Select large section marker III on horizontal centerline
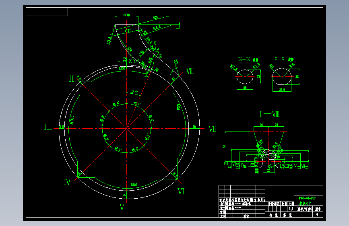This screenshot has height=226, width=349. (48, 127)
